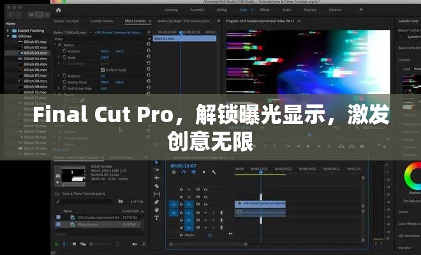
Task: Hide the V3 track output eye
Action: (x=205, y=190)
